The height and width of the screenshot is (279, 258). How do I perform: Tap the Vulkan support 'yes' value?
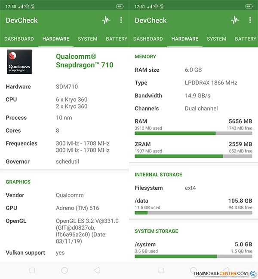tap(60, 253)
